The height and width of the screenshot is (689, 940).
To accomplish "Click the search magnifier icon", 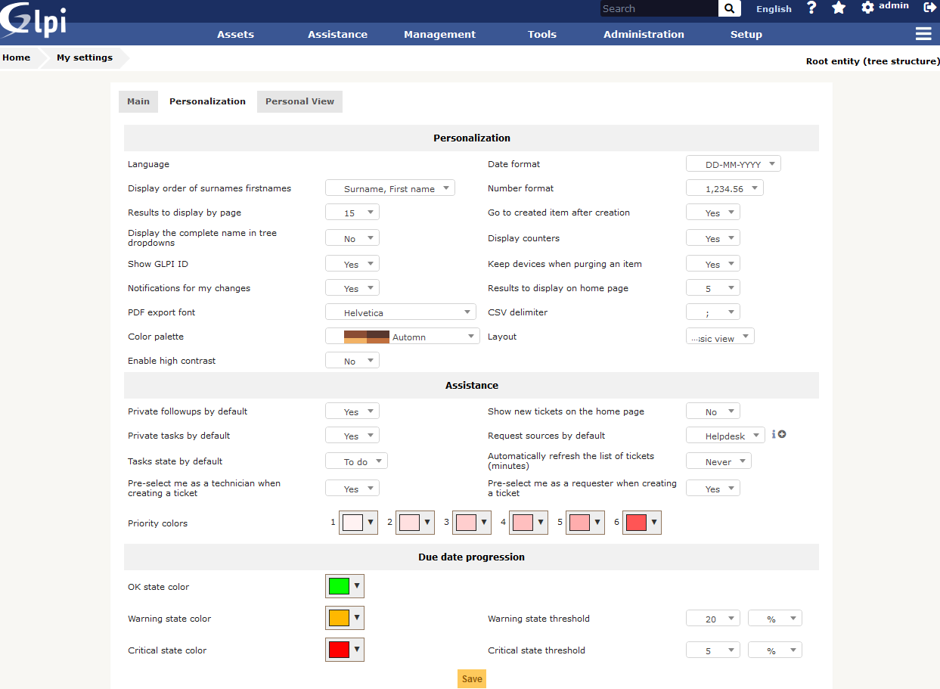I will click(x=728, y=8).
